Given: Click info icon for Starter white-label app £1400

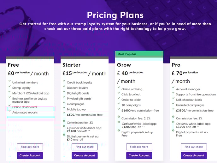Looking at the screenshot, I should click(64, 126).
